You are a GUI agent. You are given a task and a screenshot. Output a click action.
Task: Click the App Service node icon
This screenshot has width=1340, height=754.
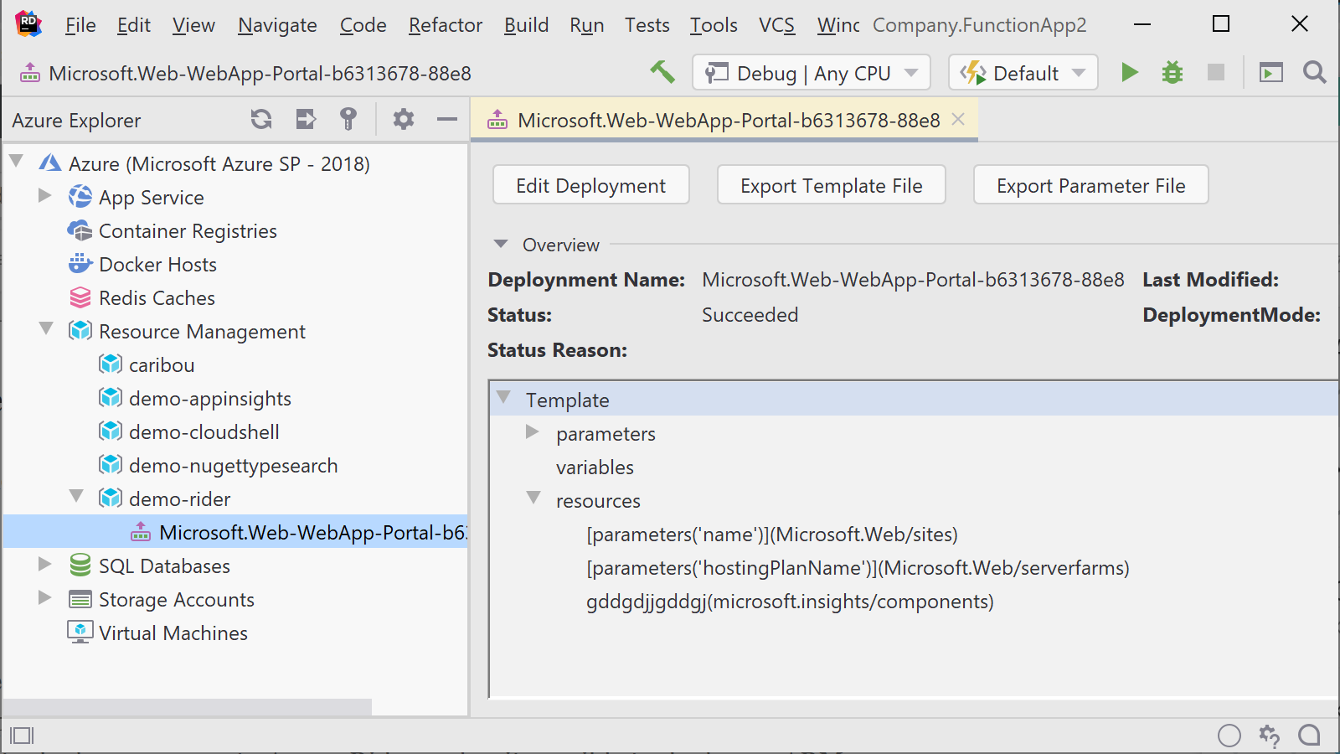[x=80, y=197]
